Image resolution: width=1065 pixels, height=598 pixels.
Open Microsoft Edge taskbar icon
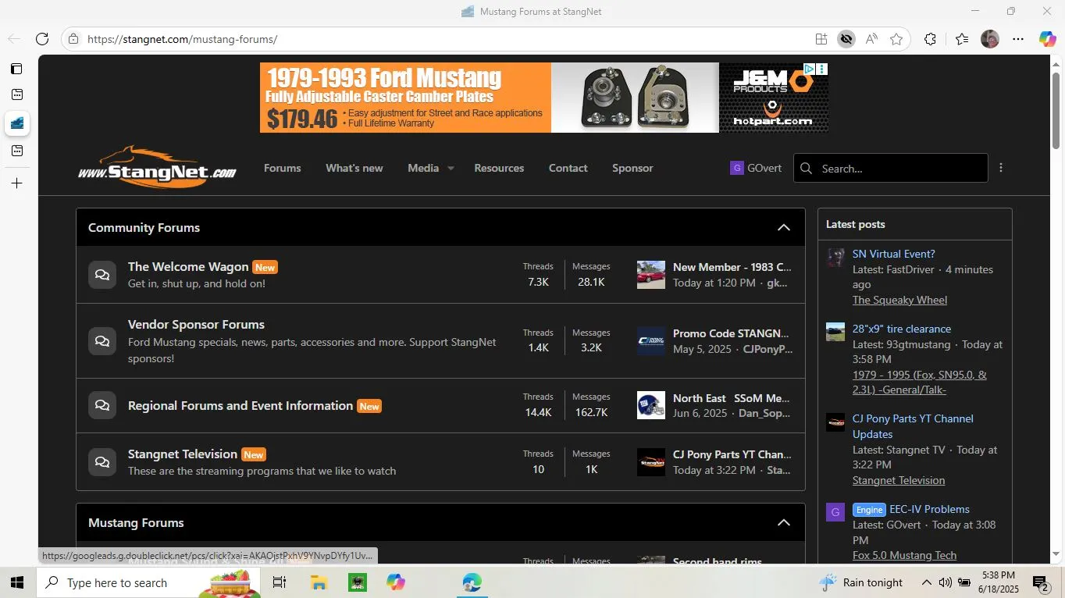tap(472, 582)
